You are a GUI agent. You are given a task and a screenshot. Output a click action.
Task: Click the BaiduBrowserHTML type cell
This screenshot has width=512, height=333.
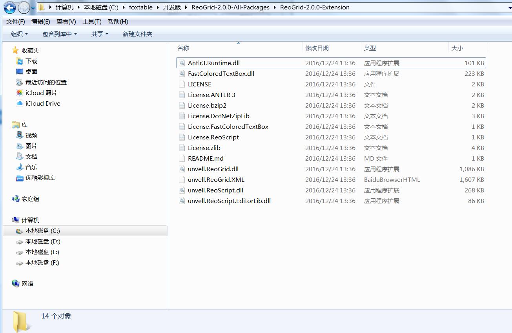pos(392,179)
